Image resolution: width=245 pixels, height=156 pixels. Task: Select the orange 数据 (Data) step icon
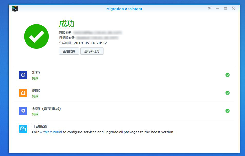coord(23,93)
